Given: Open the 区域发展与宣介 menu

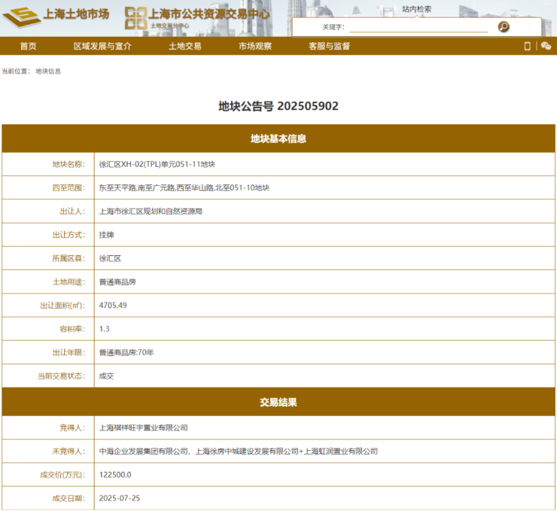Looking at the screenshot, I should 102,46.
